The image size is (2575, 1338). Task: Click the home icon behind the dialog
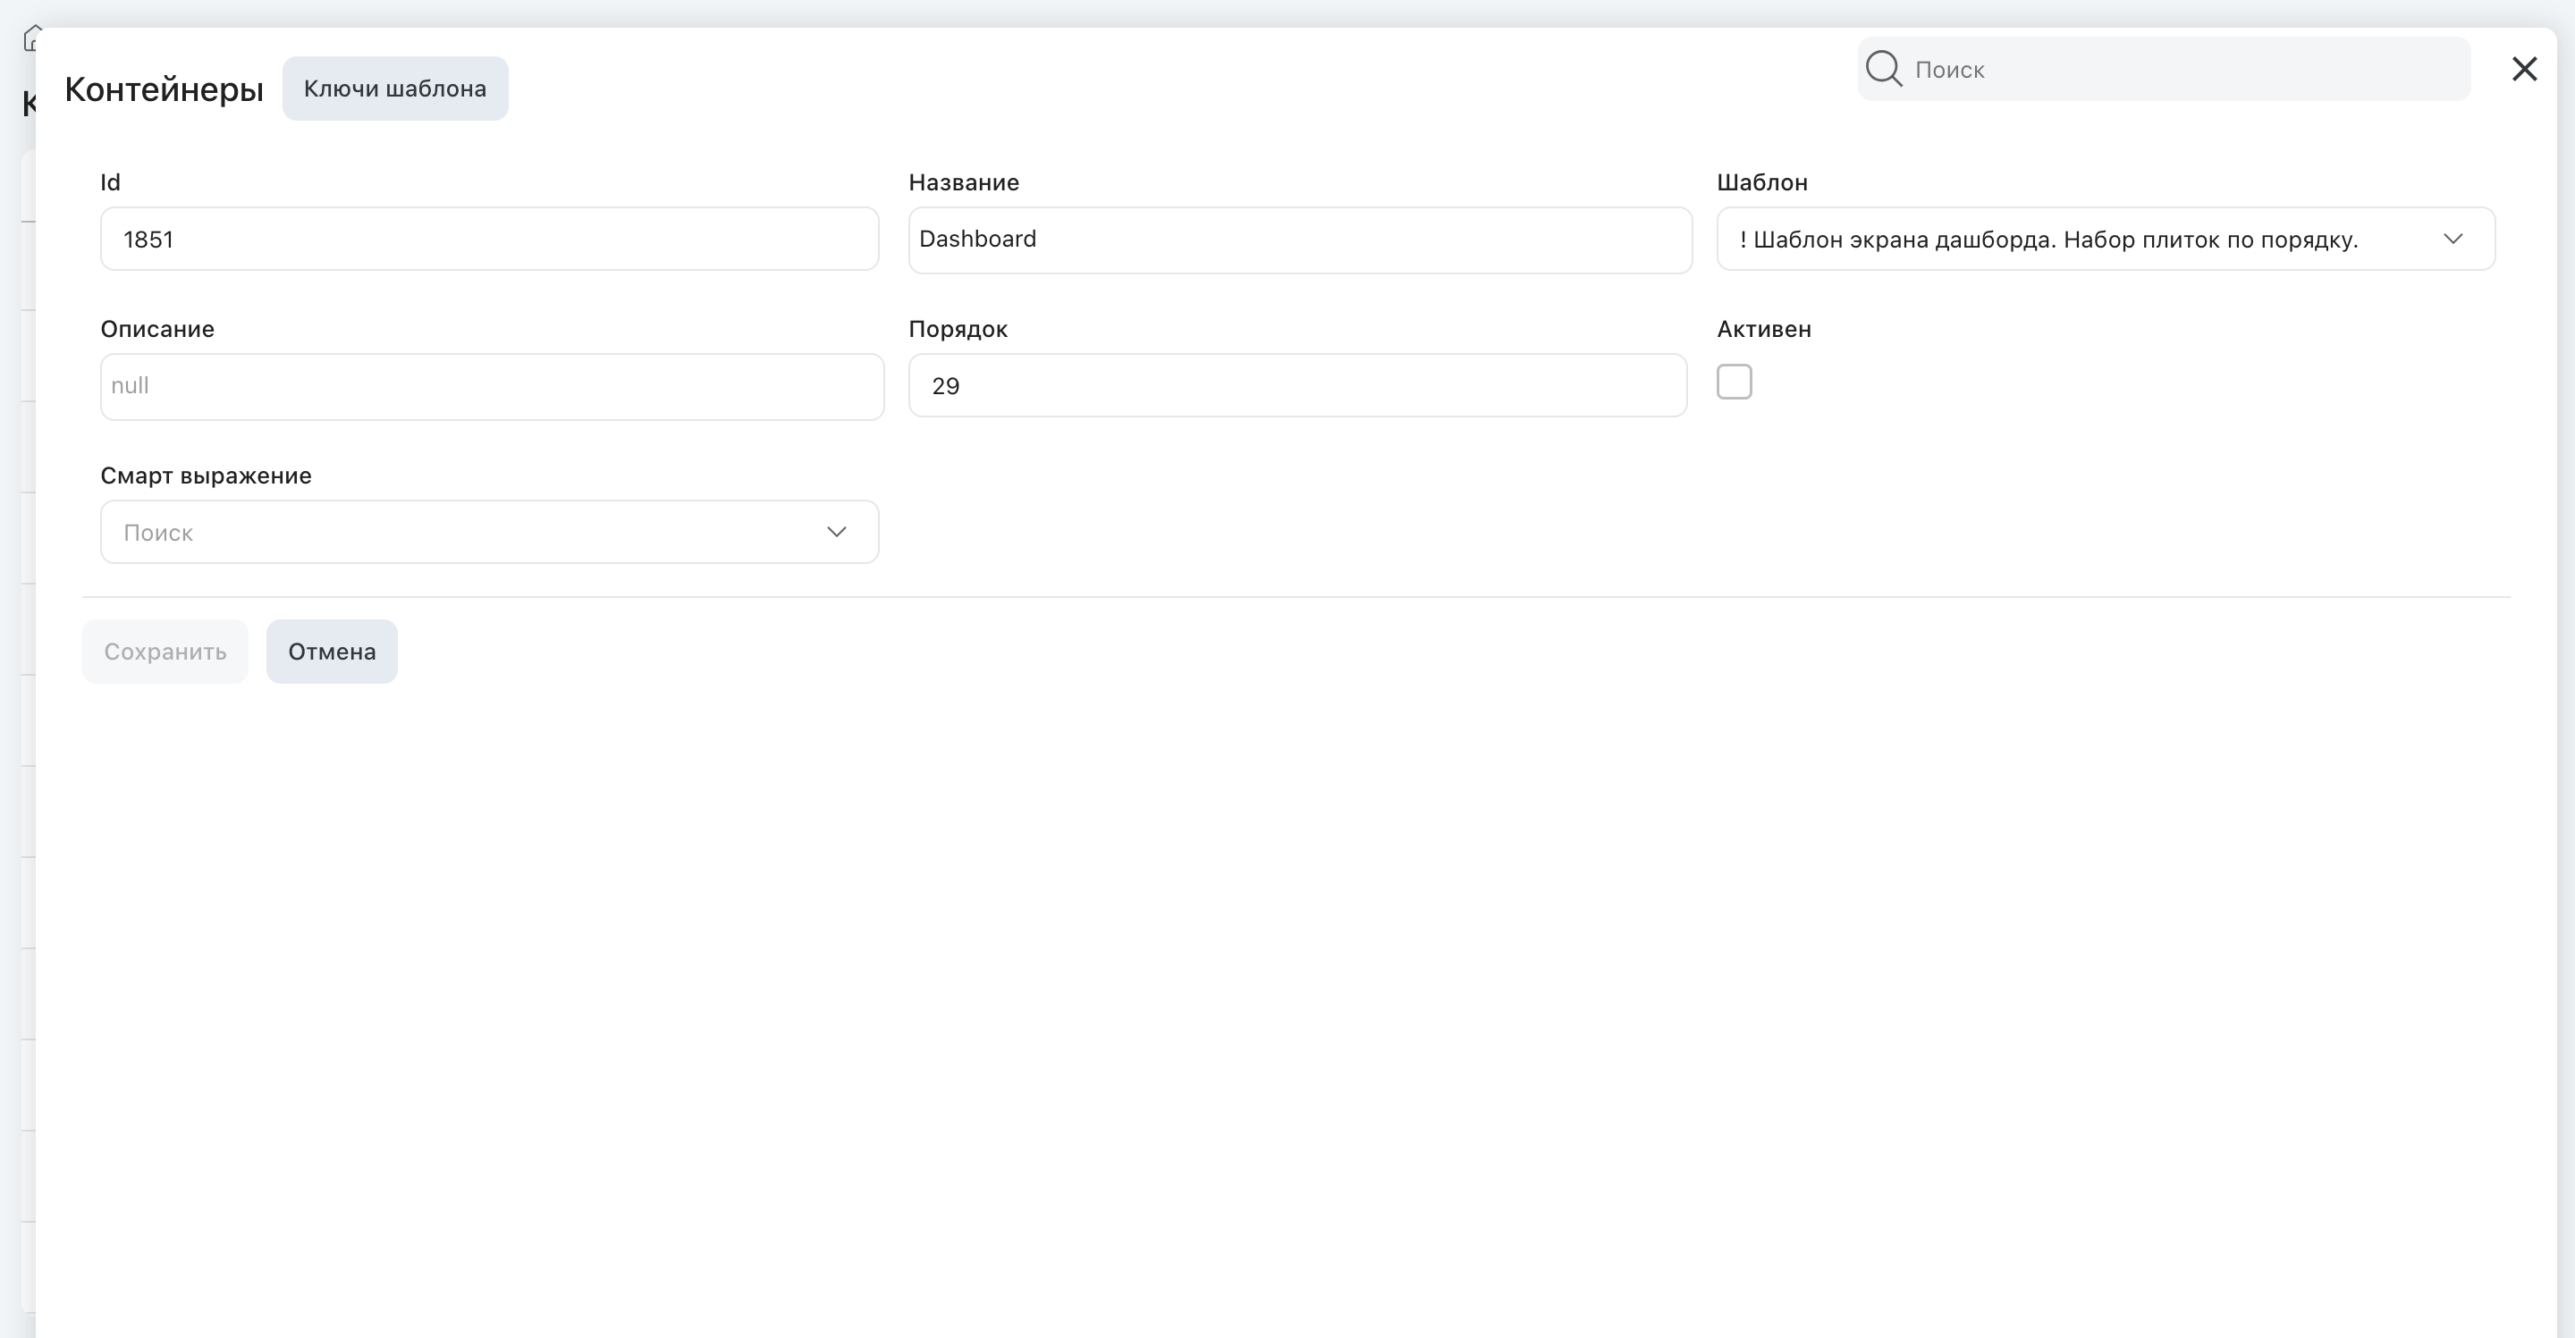[31, 38]
